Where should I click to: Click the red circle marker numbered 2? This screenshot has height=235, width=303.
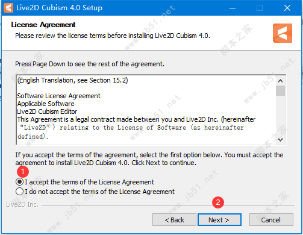pos(218,202)
